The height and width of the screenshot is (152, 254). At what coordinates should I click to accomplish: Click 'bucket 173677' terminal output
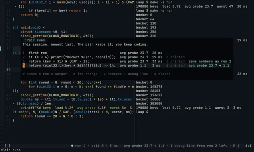(149, 95)
